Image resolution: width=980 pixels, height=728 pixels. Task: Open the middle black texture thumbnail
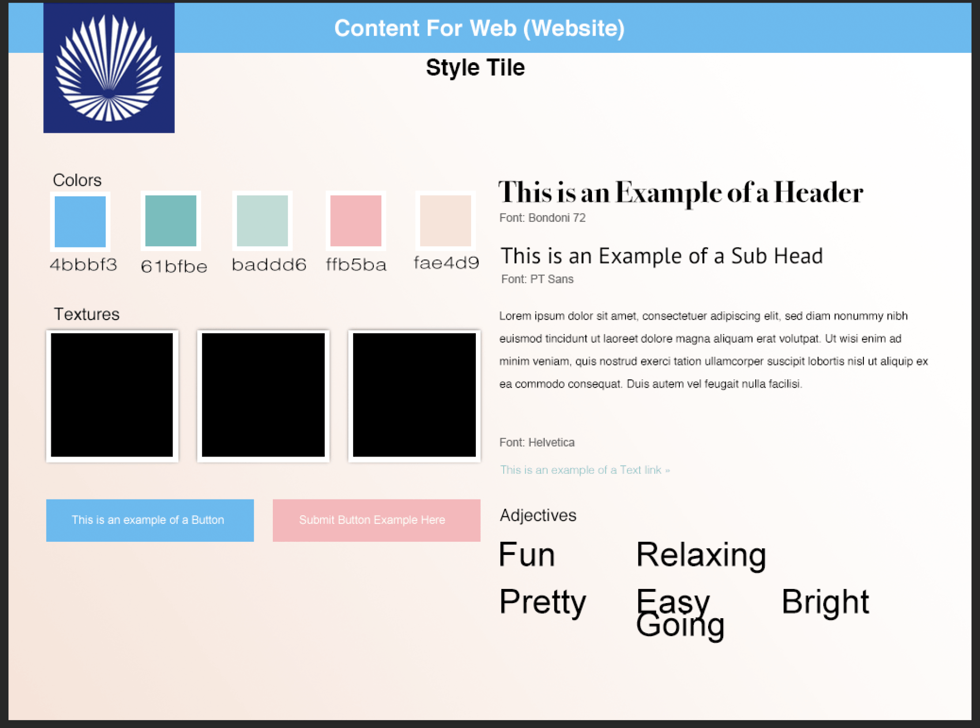pos(263,396)
